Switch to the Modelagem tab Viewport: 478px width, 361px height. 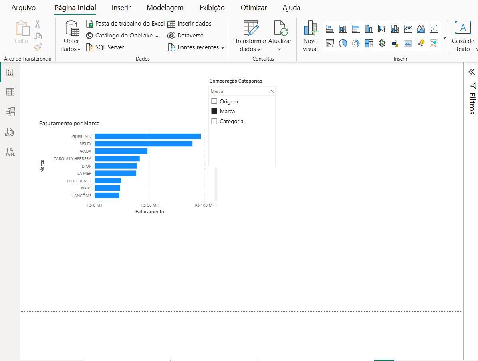click(165, 8)
